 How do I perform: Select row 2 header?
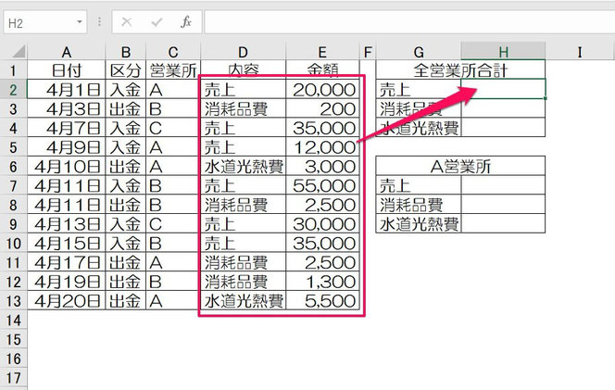[13, 90]
